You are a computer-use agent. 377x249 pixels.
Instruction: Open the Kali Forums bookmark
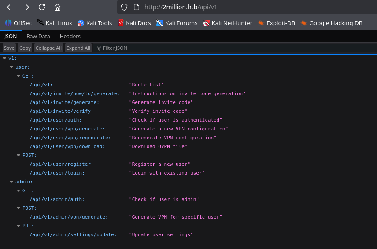(177, 23)
